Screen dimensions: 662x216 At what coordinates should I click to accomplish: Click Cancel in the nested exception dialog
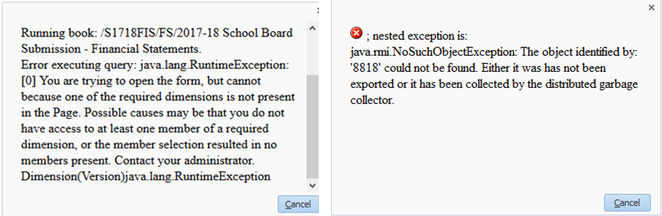627,203
